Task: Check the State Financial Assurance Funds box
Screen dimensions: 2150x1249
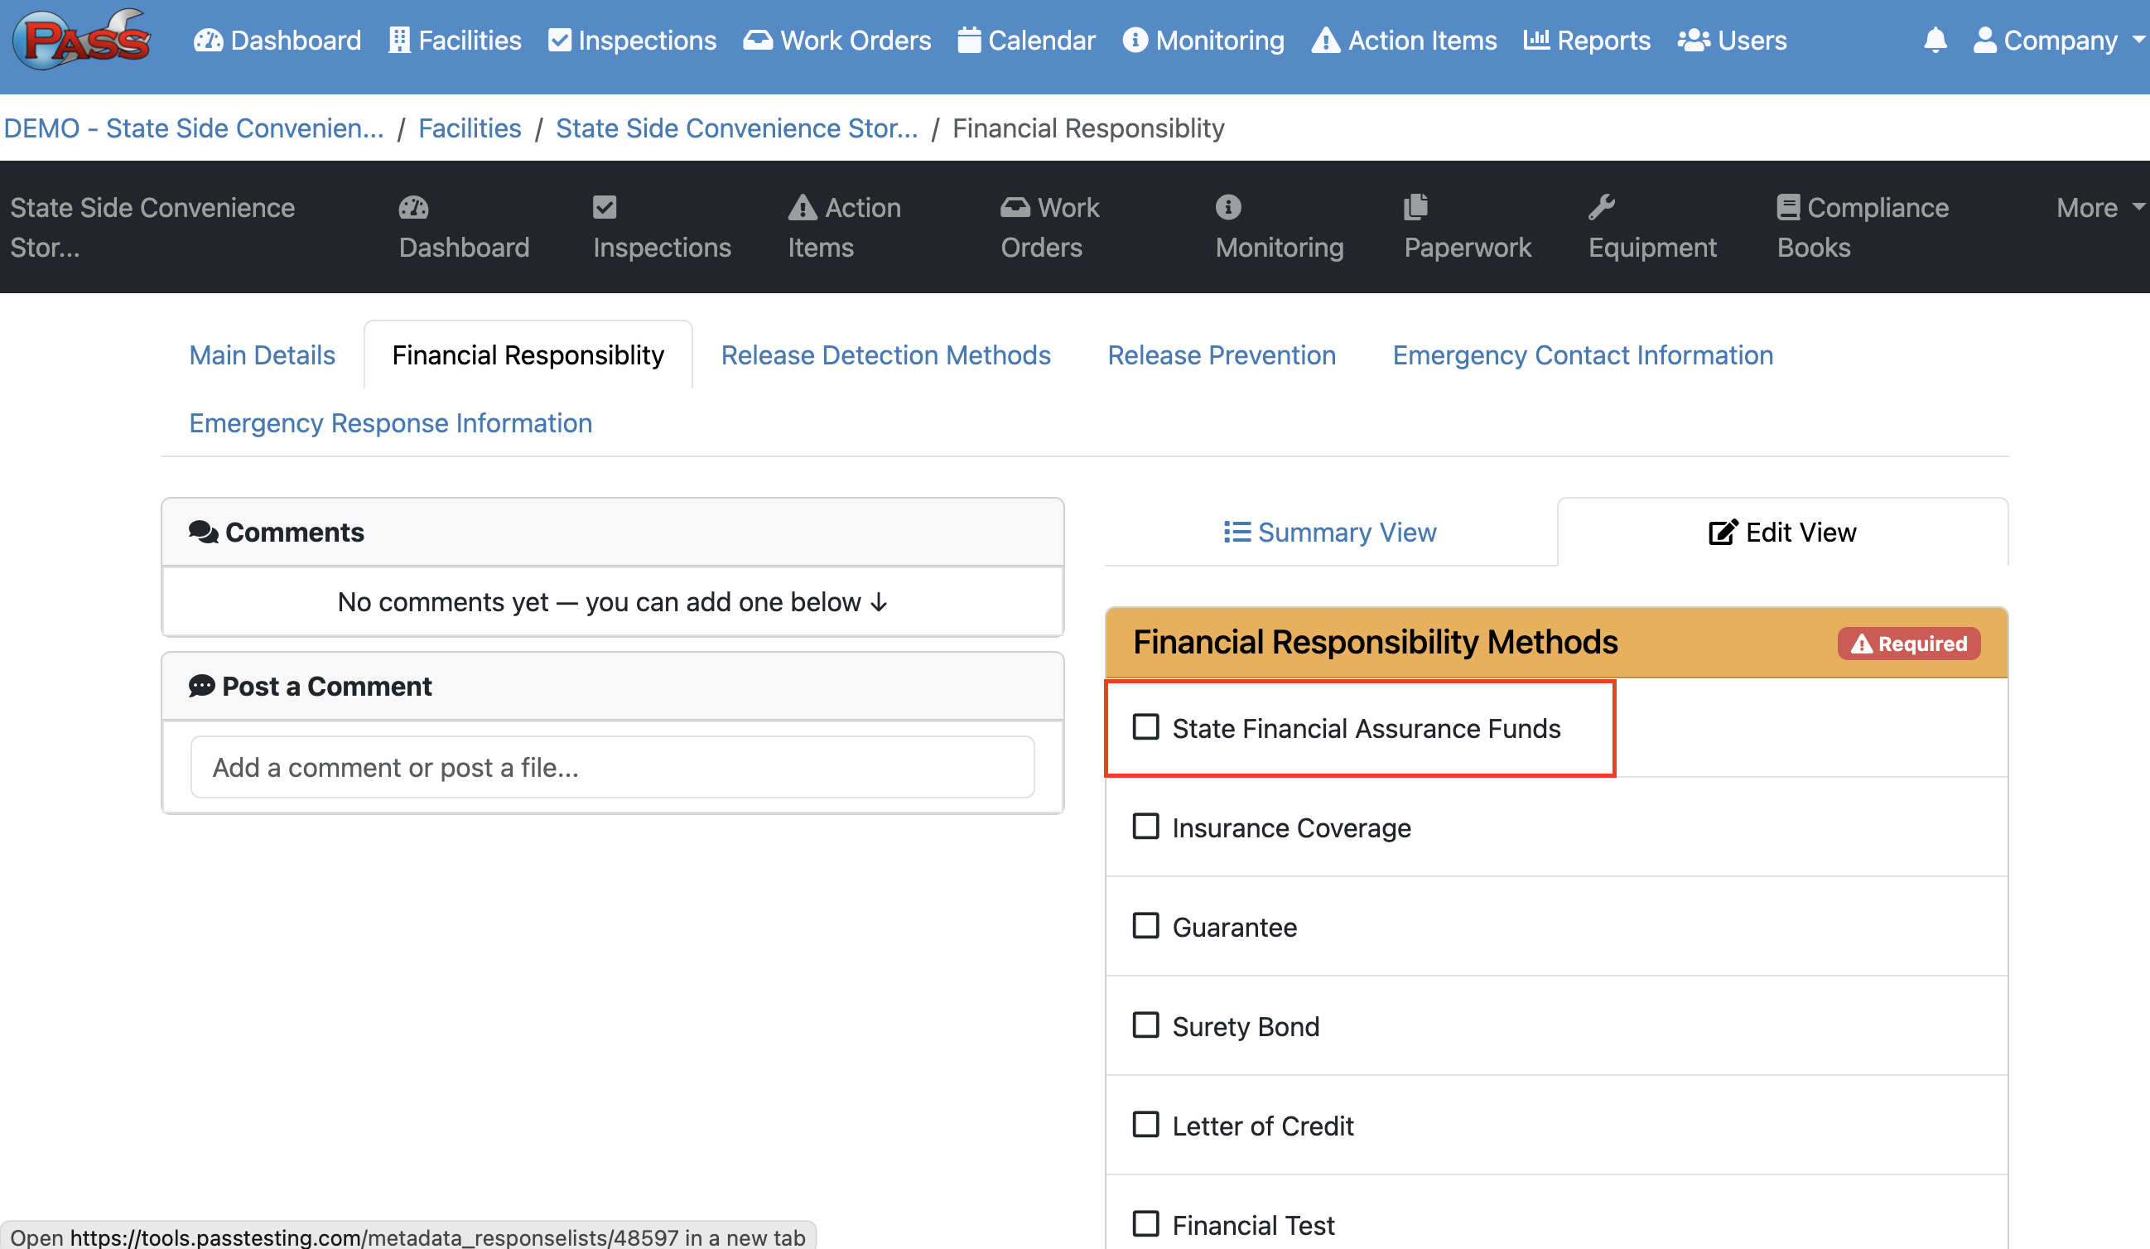Action: [1146, 727]
